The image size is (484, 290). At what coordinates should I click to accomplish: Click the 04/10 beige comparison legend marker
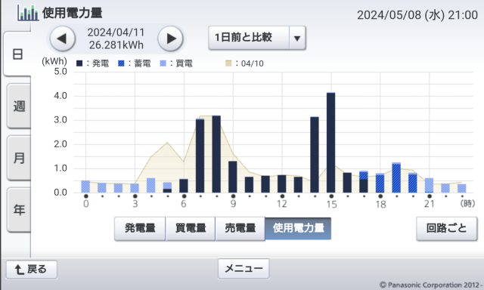point(228,63)
